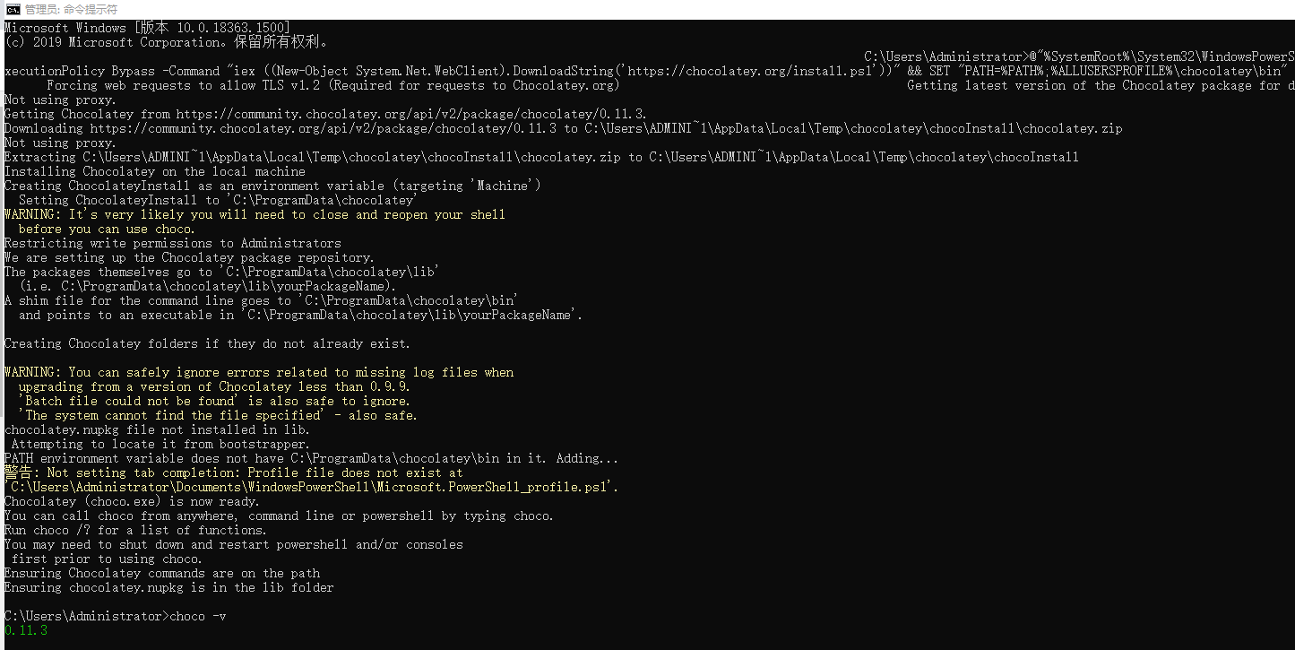The width and height of the screenshot is (1295, 650).
Task: Click the yellow 'WARNING: It's very likely' line
Action: [x=255, y=214]
